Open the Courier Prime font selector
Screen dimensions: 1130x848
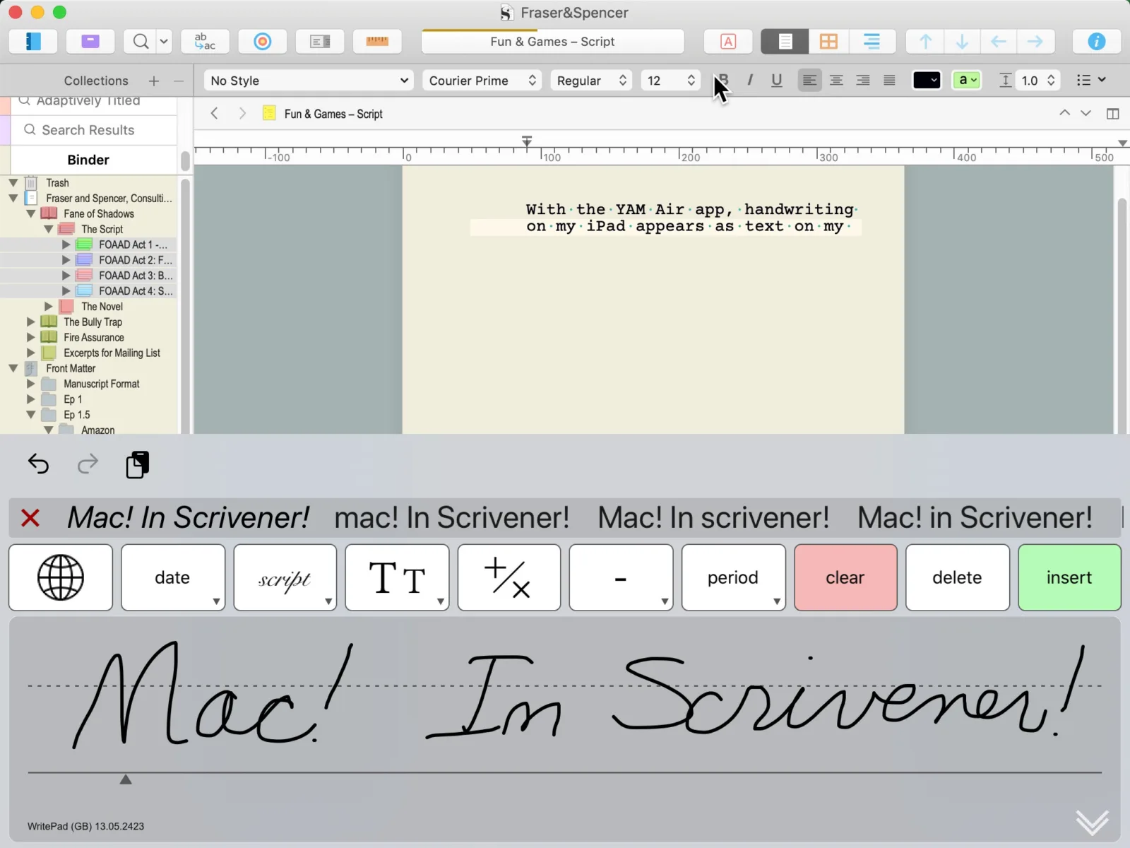482,80
